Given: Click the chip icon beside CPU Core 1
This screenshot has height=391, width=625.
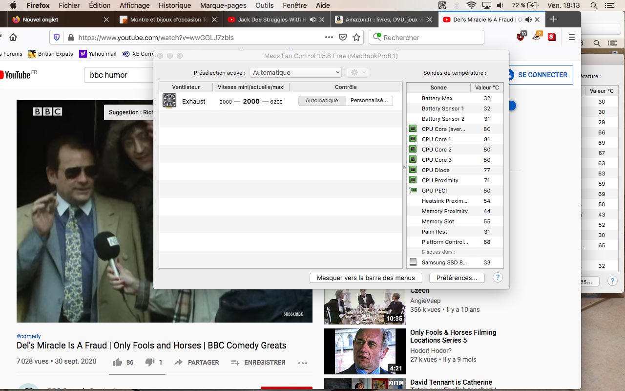Looking at the screenshot, I should [x=413, y=139].
